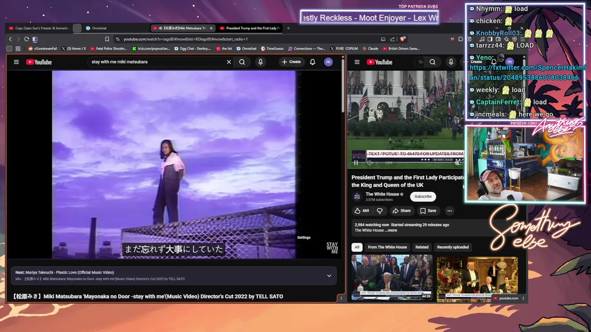Click the address bar URL youtube.com/watch

185,39
